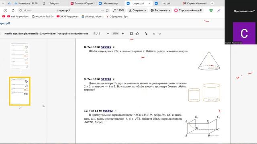Image resolution: width=257 pixels, height=144 pixels.
Task: Switch to the Календарь ALFA tab
Action: click(x=26, y=3)
